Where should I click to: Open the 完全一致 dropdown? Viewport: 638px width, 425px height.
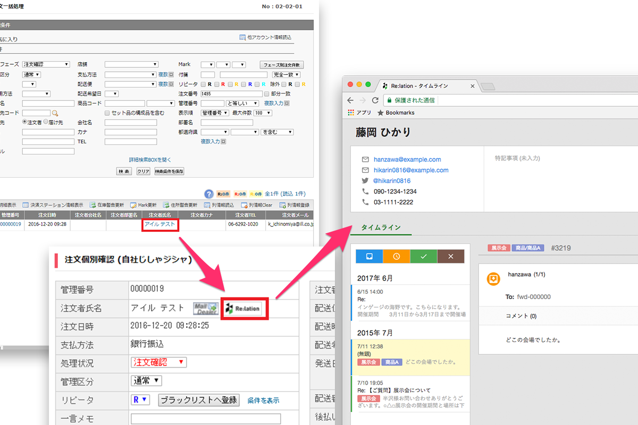point(287,75)
